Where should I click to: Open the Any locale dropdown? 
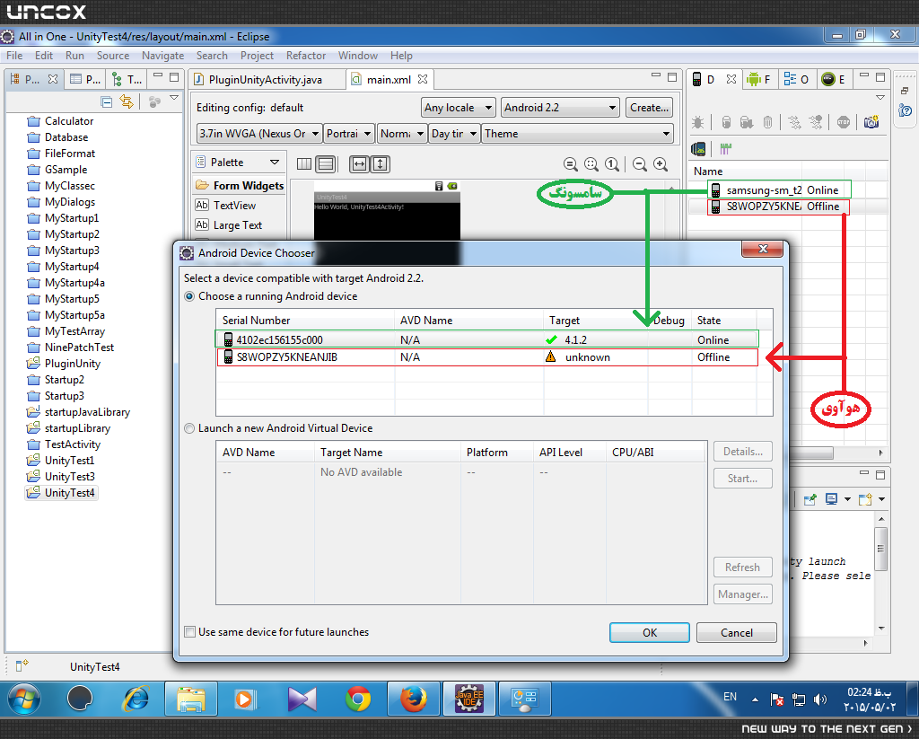[x=459, y=108]
